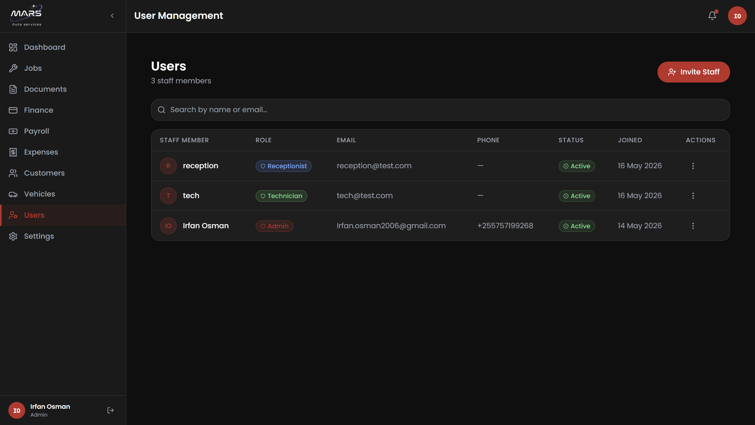Click the Staff Member column header

point(184,140)
